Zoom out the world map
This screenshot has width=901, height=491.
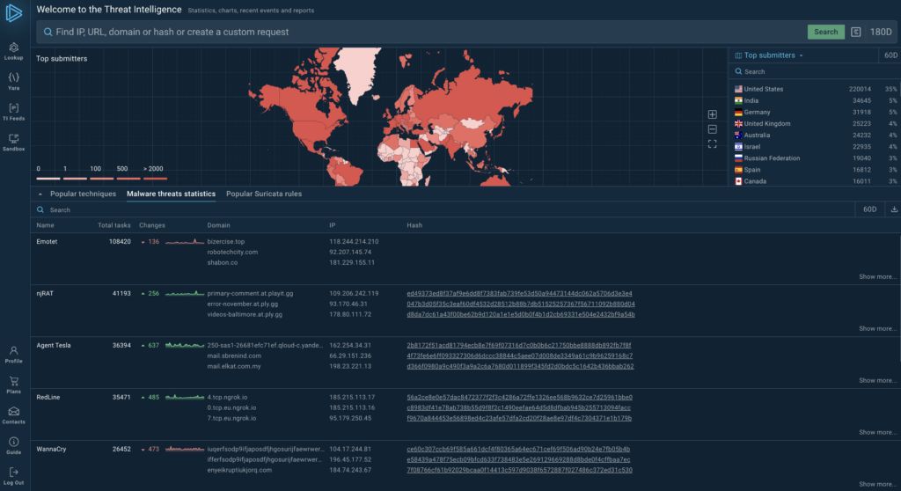coord(713,129)
